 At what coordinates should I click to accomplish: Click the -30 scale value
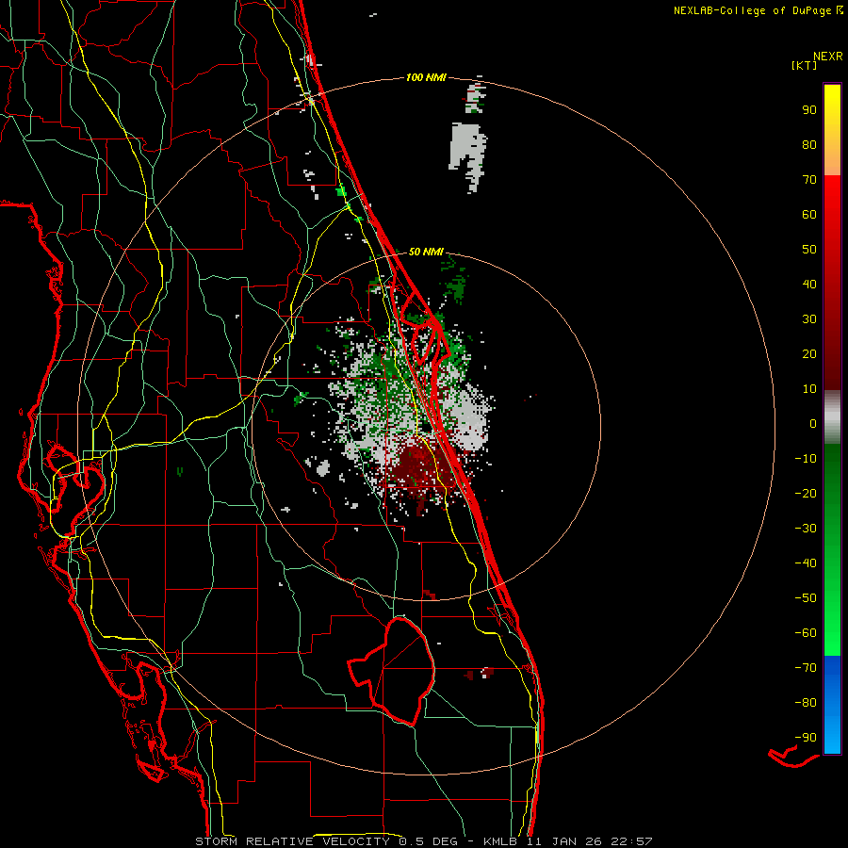pyautogui.click(x=806, y=529)
